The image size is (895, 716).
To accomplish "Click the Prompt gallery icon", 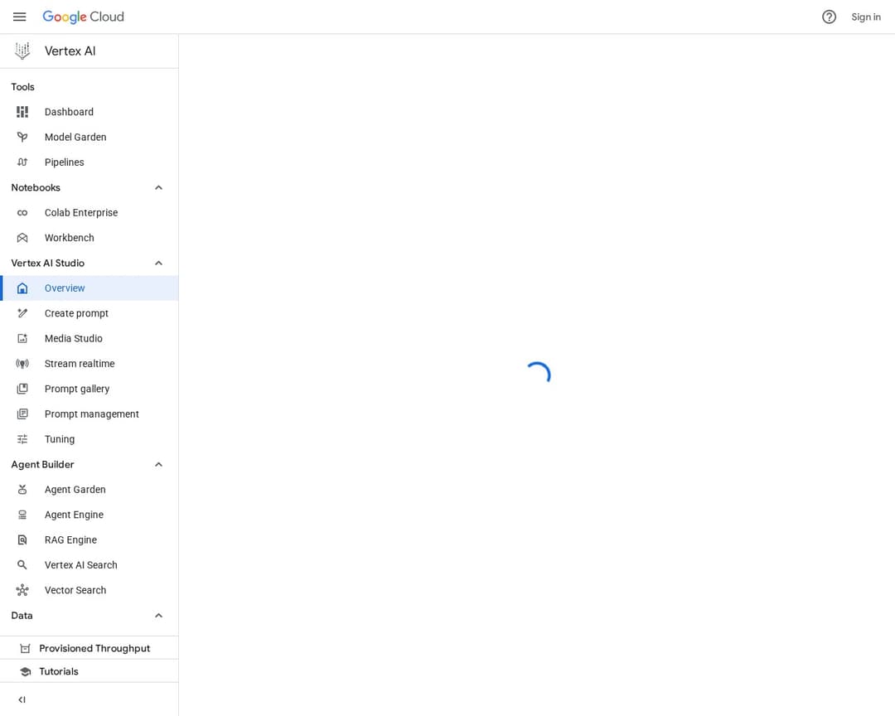I will point(22,389).
